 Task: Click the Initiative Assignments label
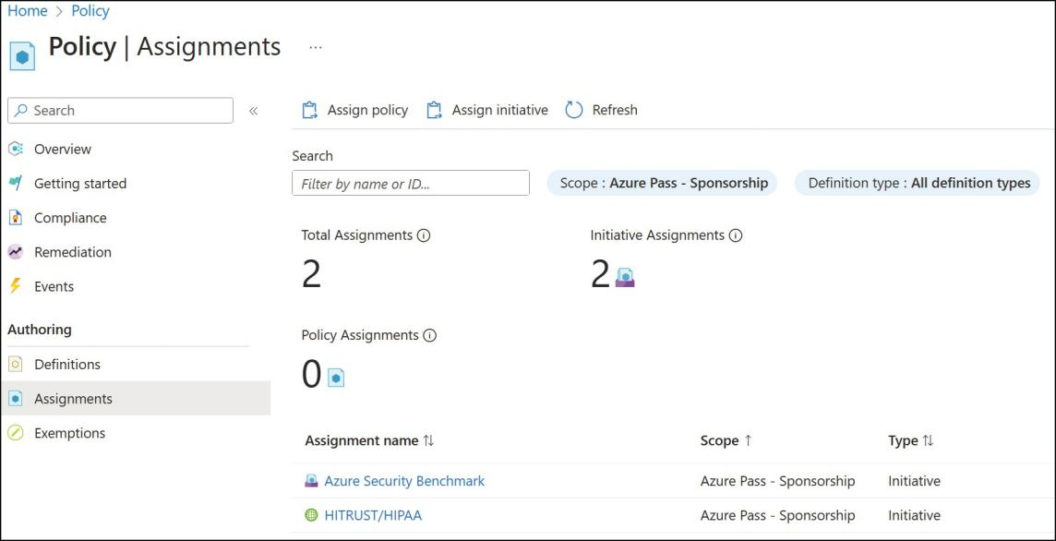[657, 235]
